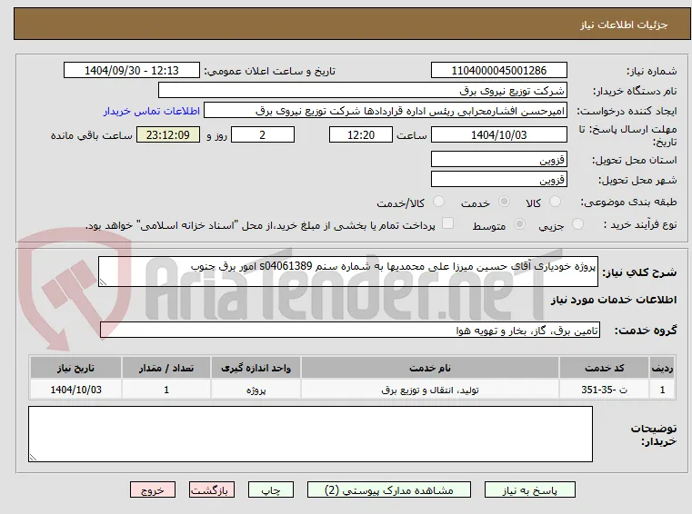Click the تاریخ نیاز column header
This screenshot has height=514, width=692.
click(x=75, y=368)
